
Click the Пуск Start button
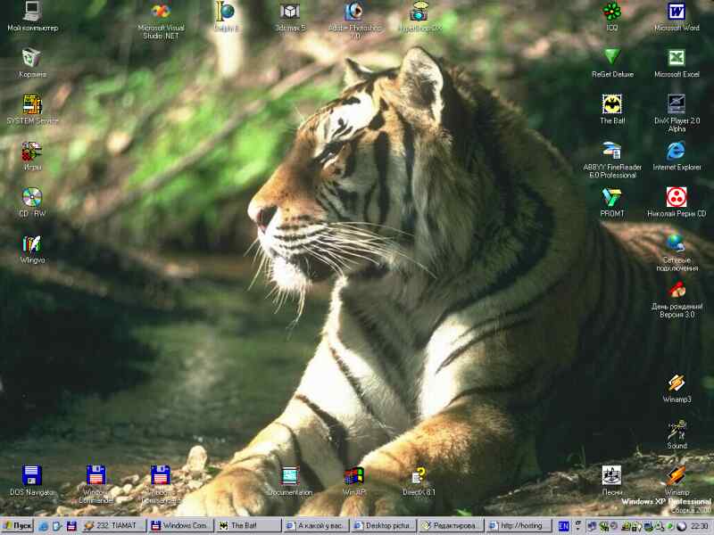[18, 526]
